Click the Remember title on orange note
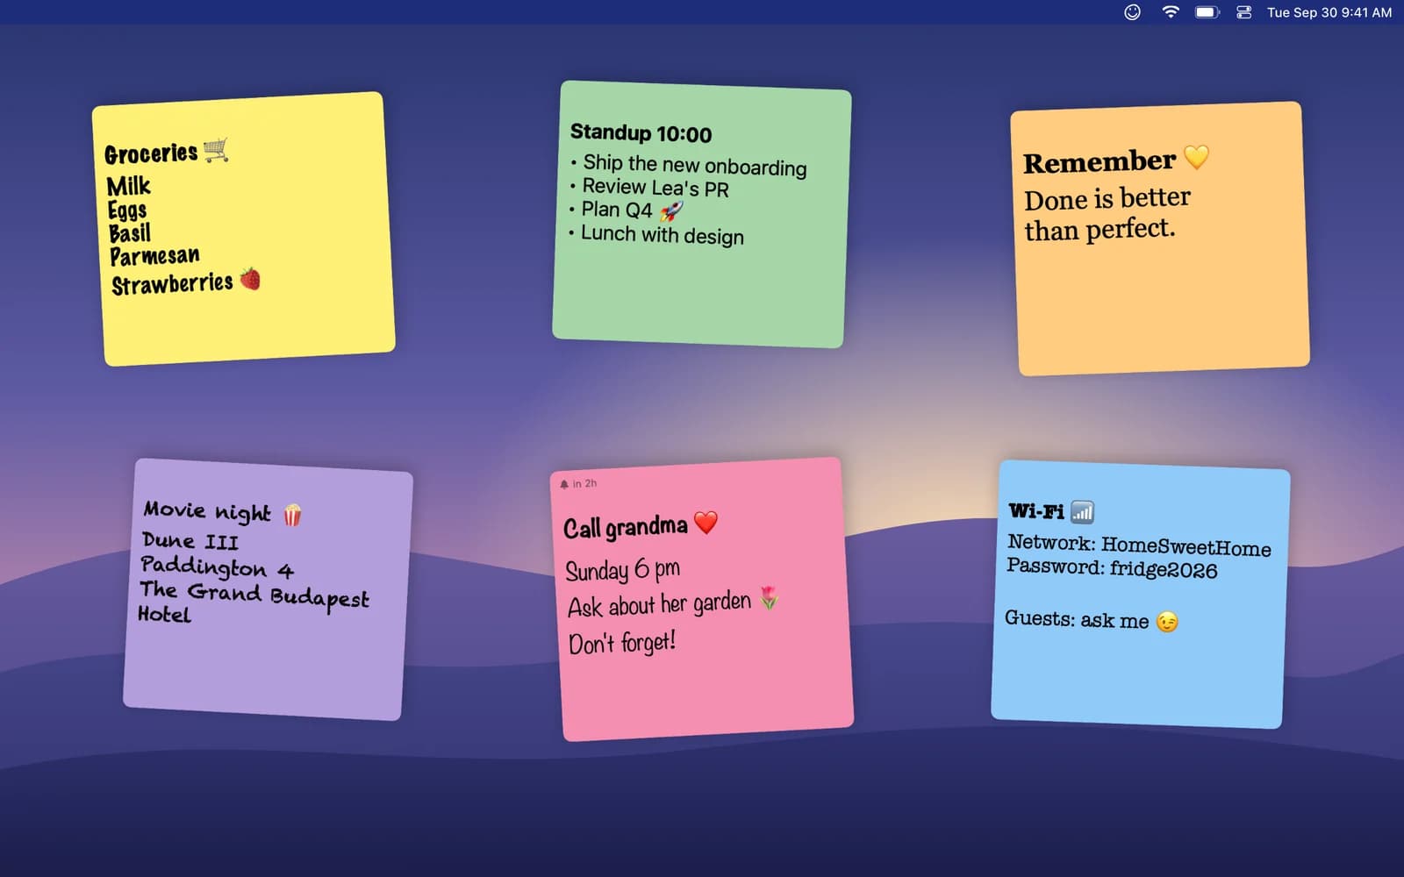The width and height of the screenshot is (1404, 877). pos(1100,161)
